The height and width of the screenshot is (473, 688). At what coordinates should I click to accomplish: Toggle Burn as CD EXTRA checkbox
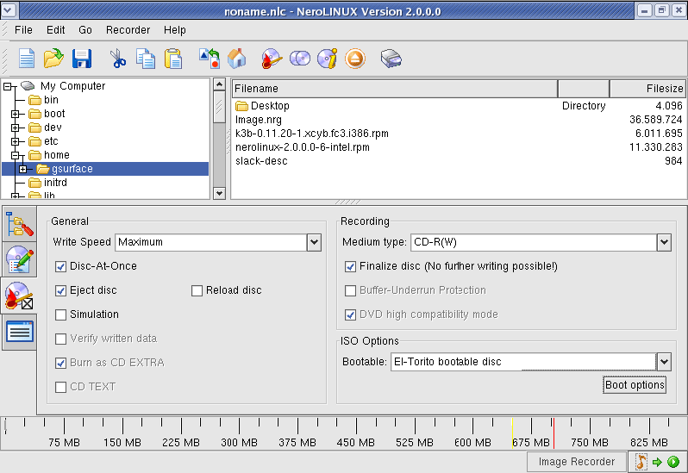[x=60, y=363]
